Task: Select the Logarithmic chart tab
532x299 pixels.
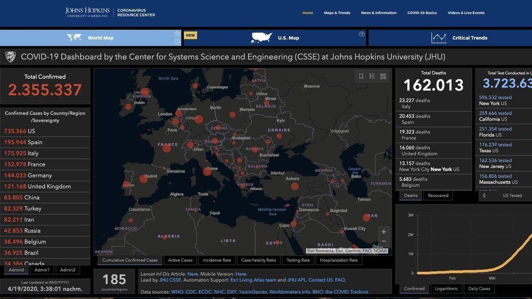Action: 446,288
